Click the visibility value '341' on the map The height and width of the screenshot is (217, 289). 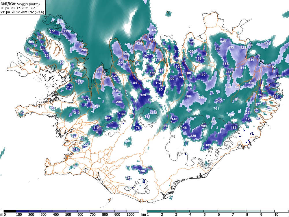pos(147,116)
